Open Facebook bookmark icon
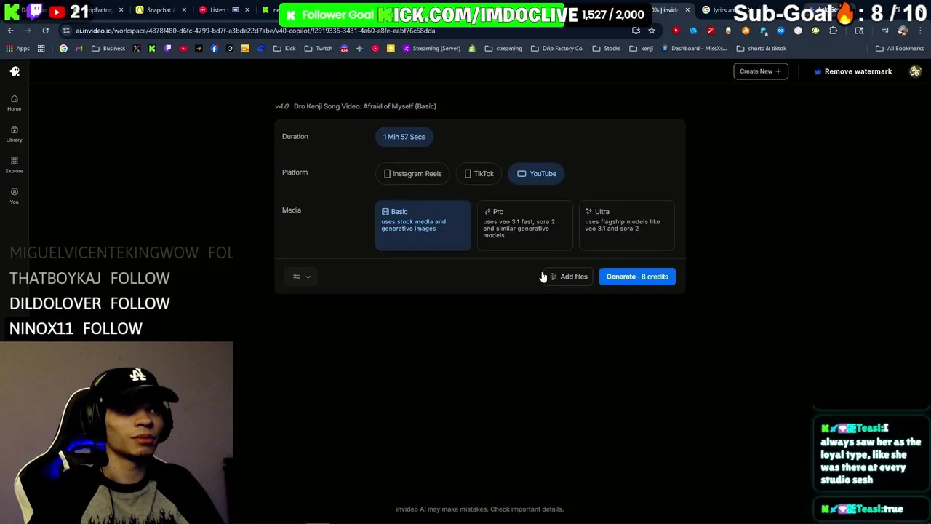The width and height of the screenshot is (931, 524). click(214, 49)
